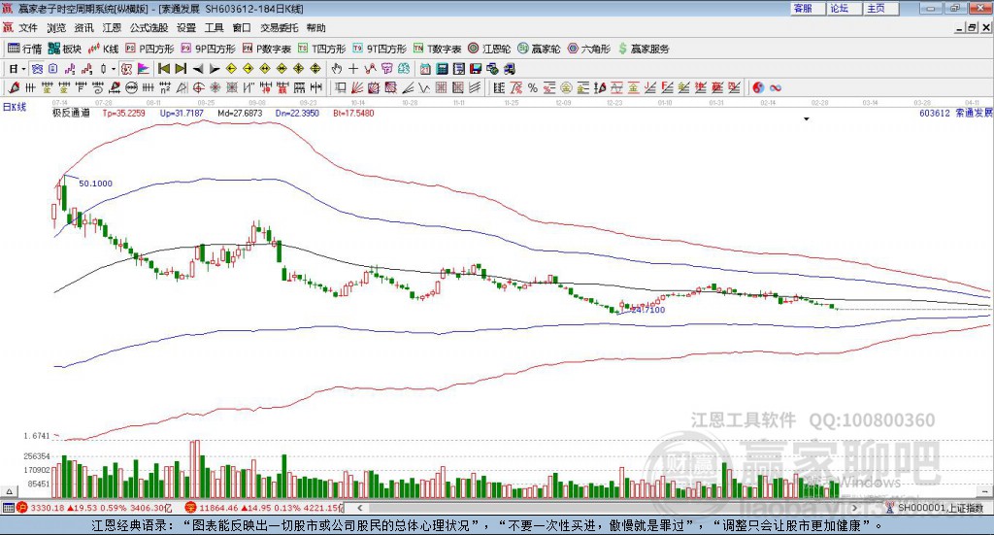Open the 赢家轮 wheel tool

point(539,49)
